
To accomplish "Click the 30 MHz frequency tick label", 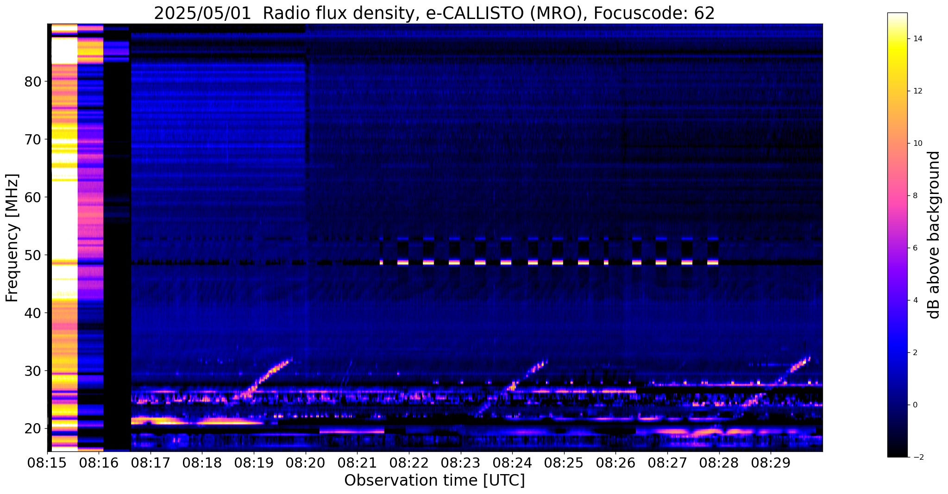I will coord(33,371).
